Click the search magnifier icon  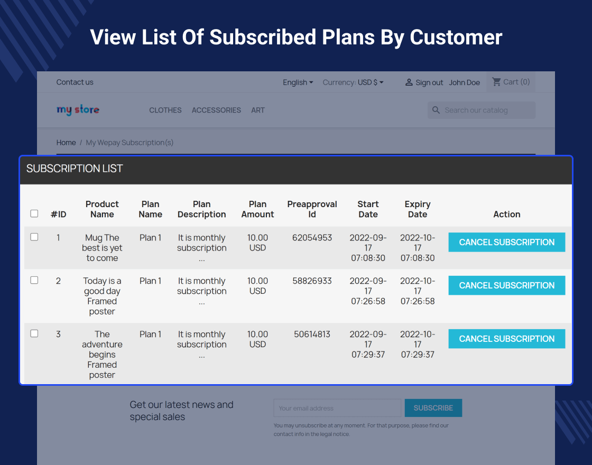436,110
